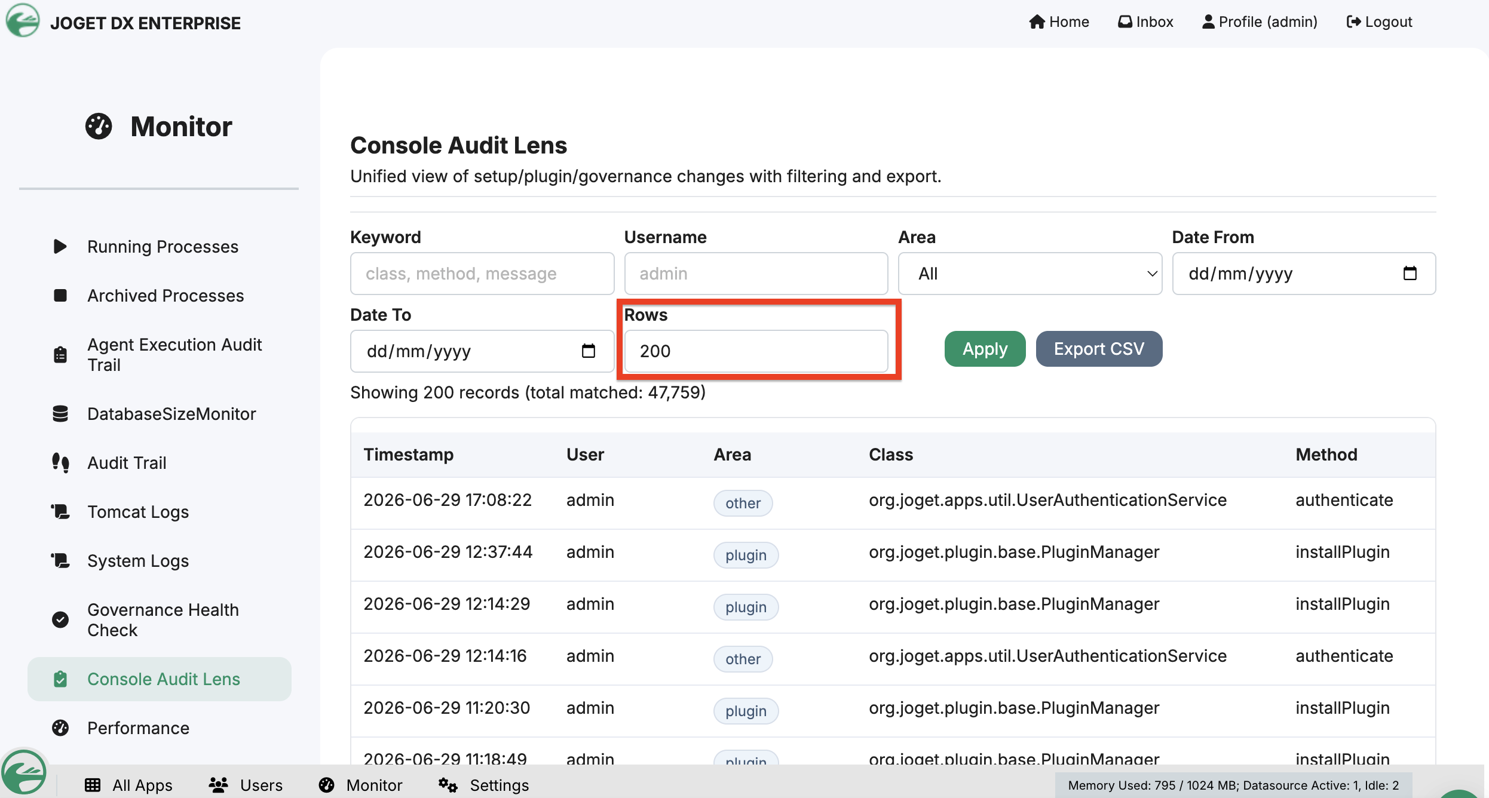
Task: Click the Governance Health Check checkmark icon
Action: (60, 619)
